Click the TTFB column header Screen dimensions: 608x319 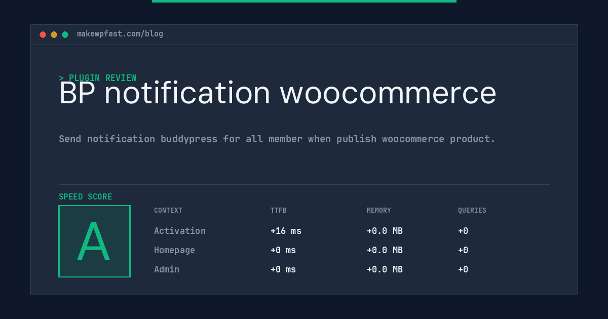click(x=279, y=210)
